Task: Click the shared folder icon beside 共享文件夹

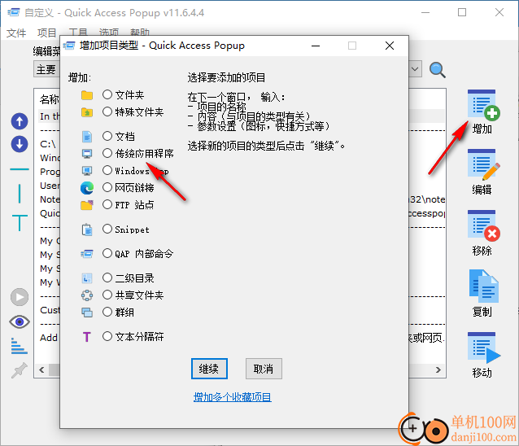Action: tap(87, 295)
